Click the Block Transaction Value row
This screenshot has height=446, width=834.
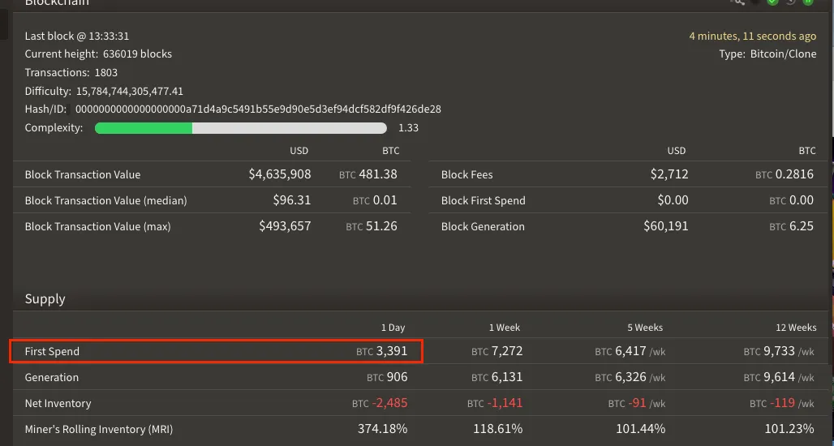coord(212,174)
